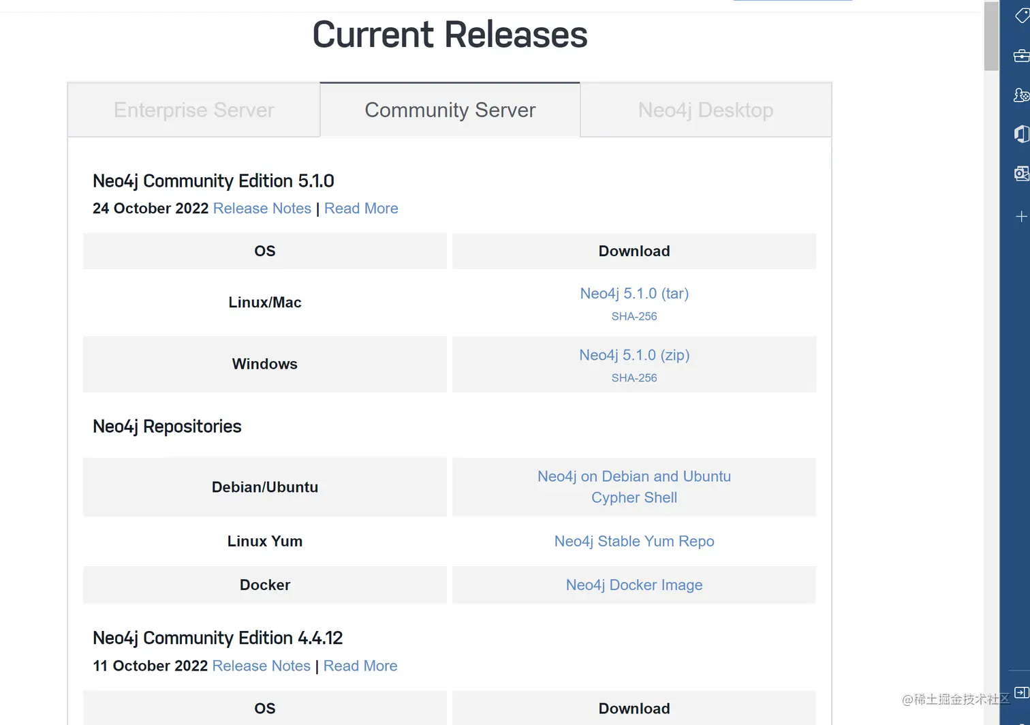
Task: Open Release Notes for Community Edition 4.4.12
Action: point(262,666)
